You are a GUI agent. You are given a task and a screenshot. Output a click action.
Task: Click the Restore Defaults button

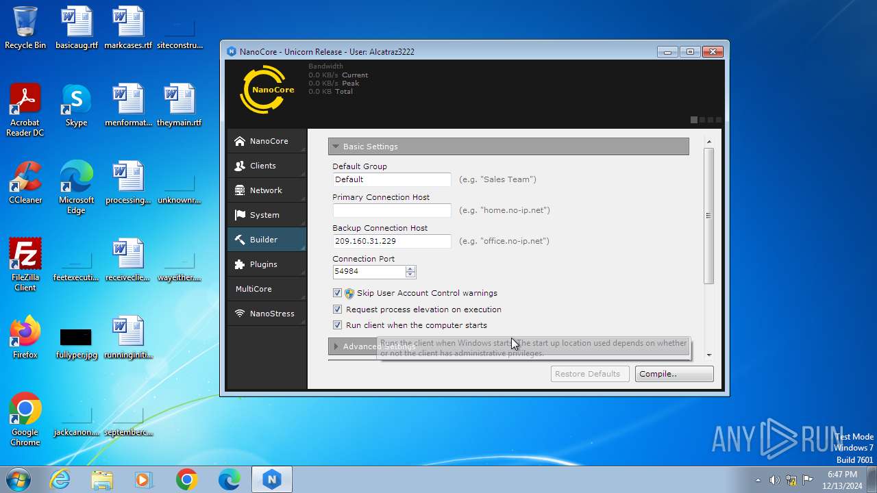click(x=590, y=374)
